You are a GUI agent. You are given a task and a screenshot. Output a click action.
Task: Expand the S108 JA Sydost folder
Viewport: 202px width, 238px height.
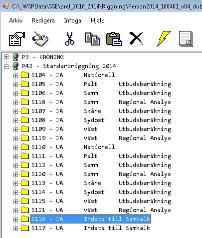point(15,120)
